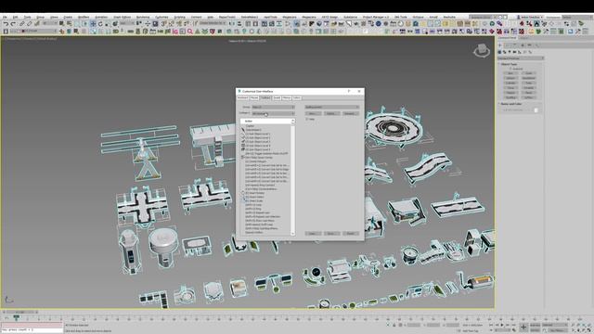The image size is (594, 334).
Task: Select the Shapes category icon in command panel
Action: click(x=505, y=52)
